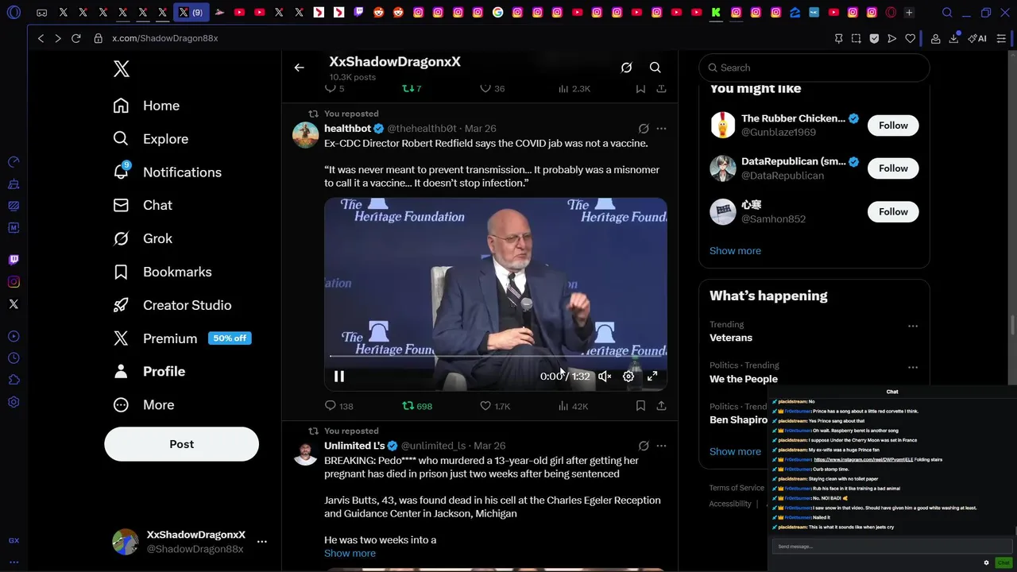This screenshot has height=572, width=1017.
Task: Pause the Redfield video
Action: (x=339, y=377)
